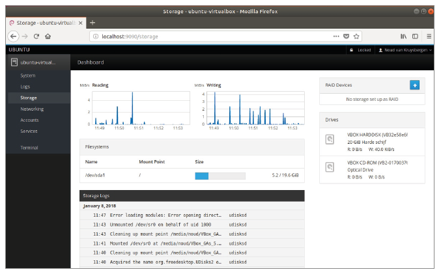Click the /dev/sda1 disk usage bar
The height and width of the screenshot is (274, 441).
point(220,176)
